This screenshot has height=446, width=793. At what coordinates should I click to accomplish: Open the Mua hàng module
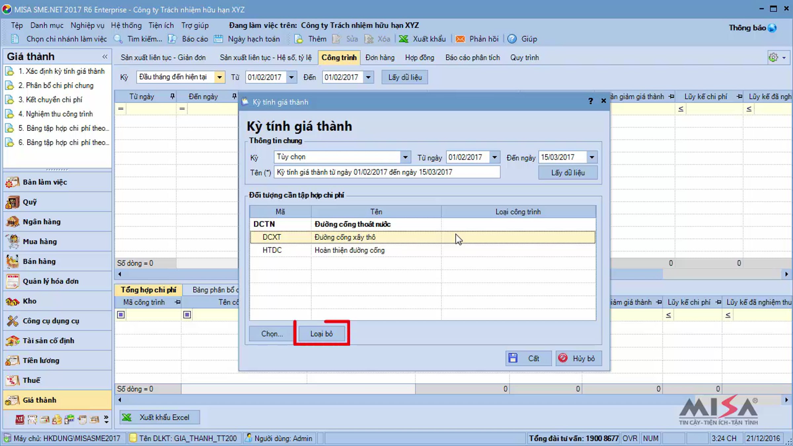(x=57, y=242)
